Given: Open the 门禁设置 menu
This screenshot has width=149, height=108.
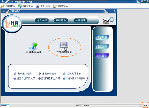Looking at the screenshot, I should click(11, 6).
